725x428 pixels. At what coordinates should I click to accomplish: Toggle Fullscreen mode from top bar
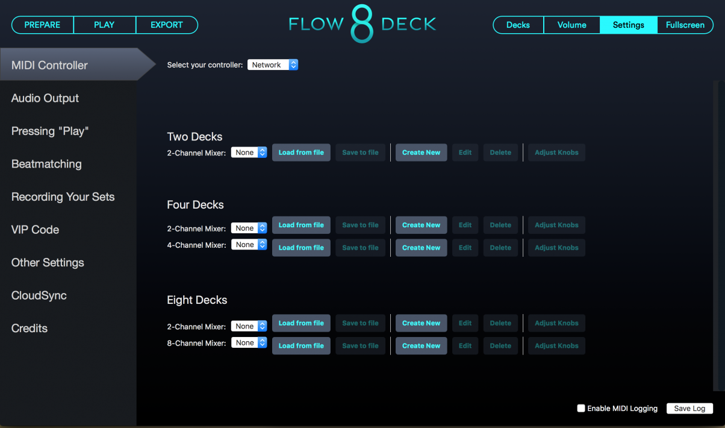pyautogui.click(x=685, y=25)
